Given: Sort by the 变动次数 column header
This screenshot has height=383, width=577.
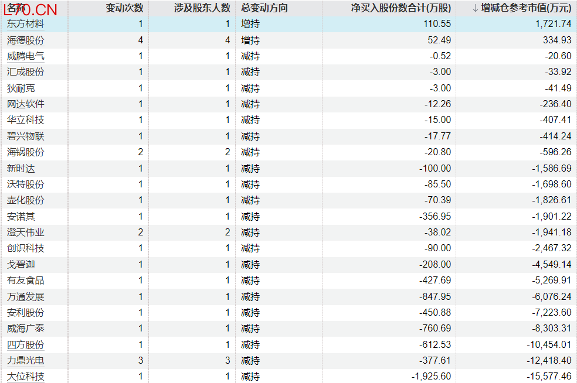Looking at the screenshot, I should click(124, 8).
